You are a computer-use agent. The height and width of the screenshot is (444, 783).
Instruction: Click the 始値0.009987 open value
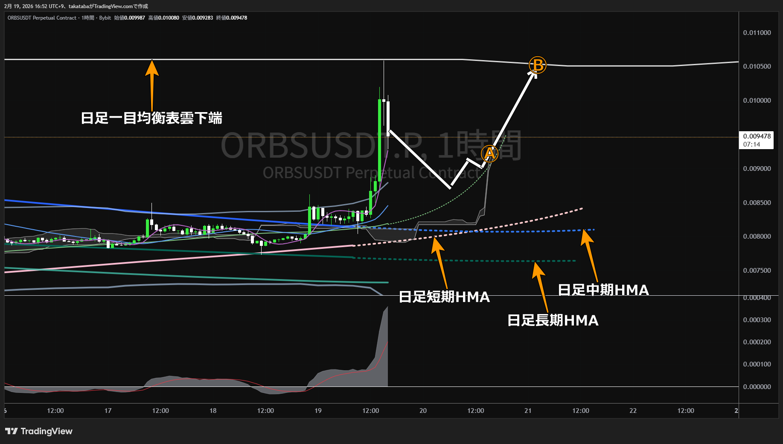130,18
